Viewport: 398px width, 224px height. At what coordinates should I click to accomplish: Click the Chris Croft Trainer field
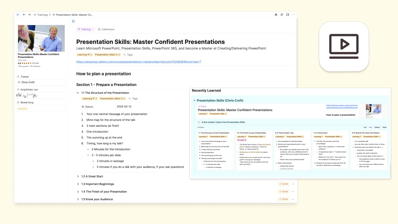[41, 82]
